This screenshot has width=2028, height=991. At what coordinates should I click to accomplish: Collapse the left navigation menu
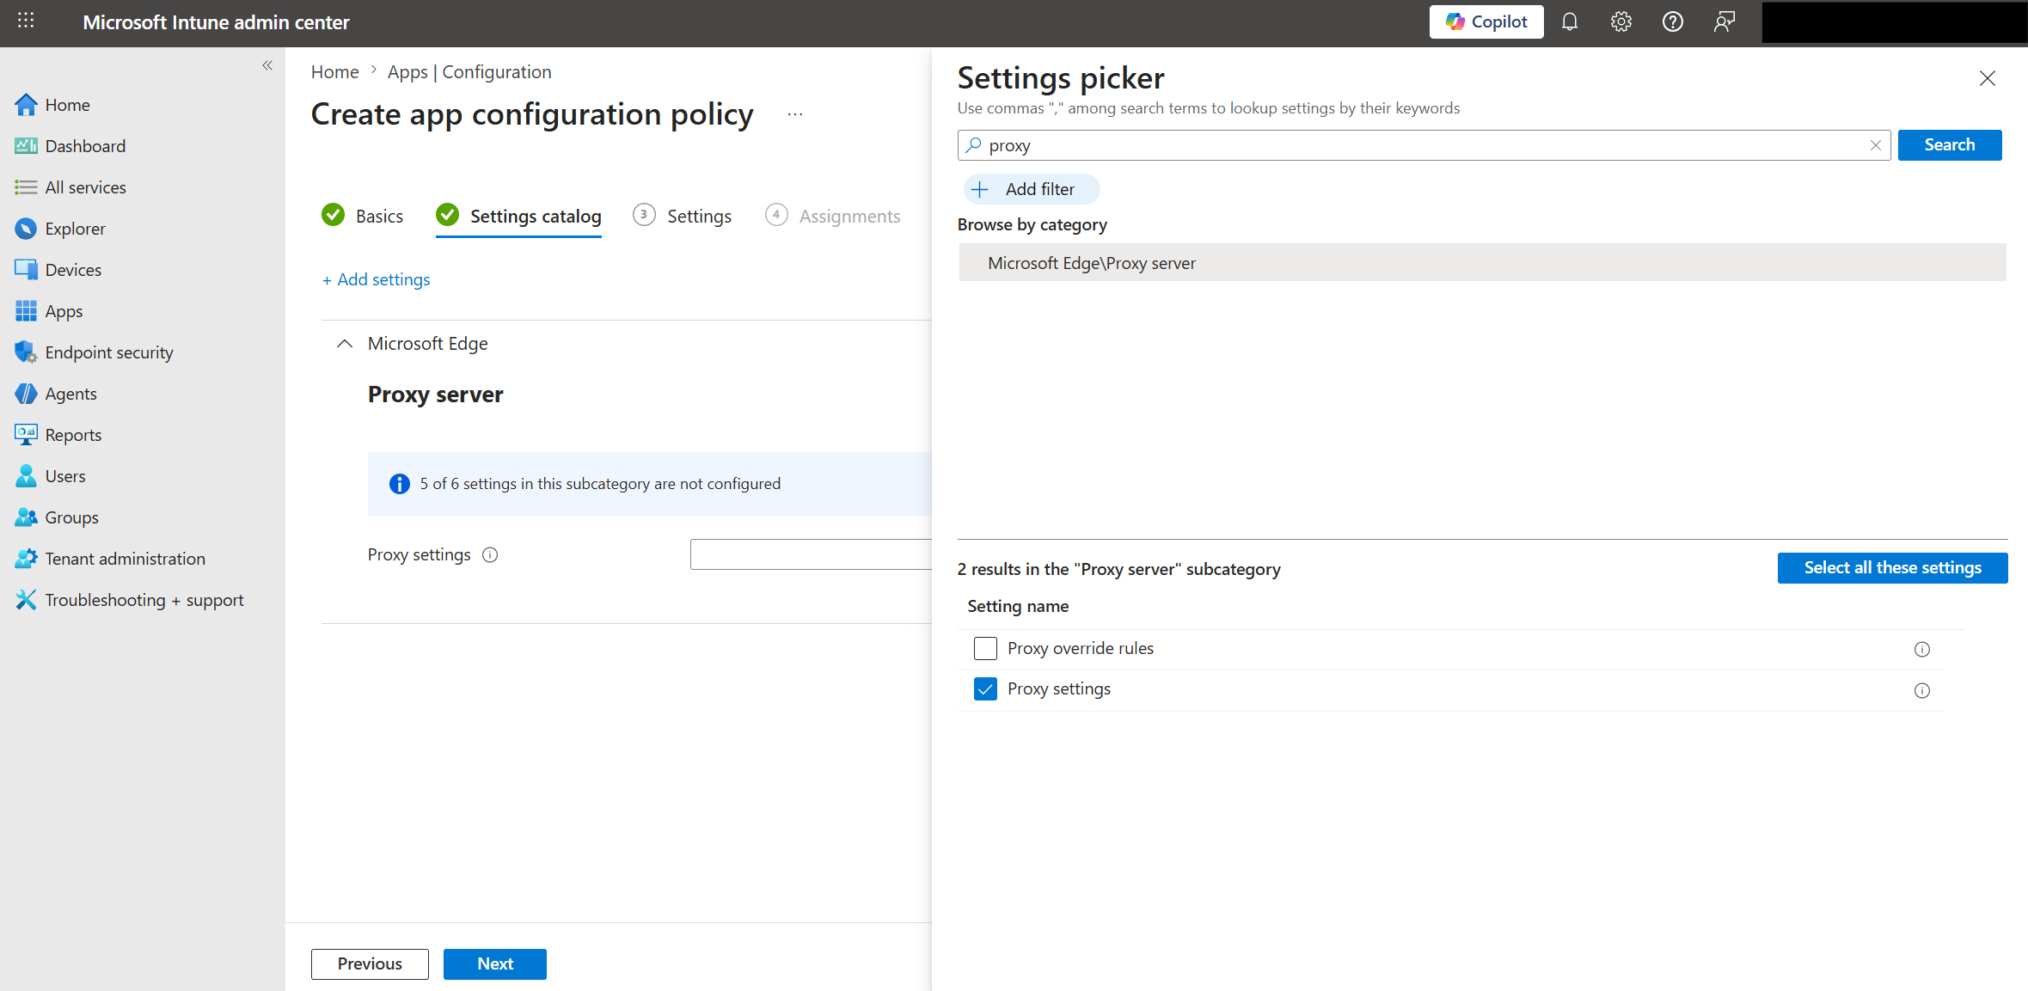[x=267, y=65]
